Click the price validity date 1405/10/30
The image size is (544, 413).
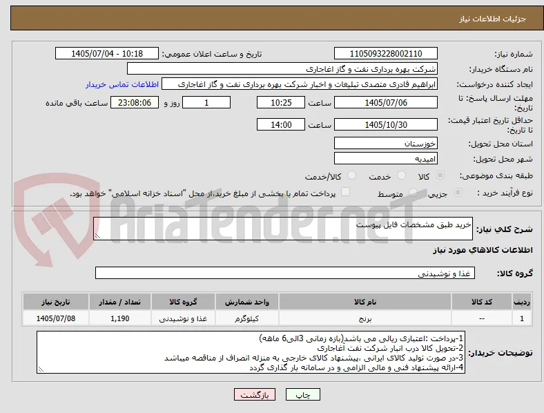click(386, 124)
